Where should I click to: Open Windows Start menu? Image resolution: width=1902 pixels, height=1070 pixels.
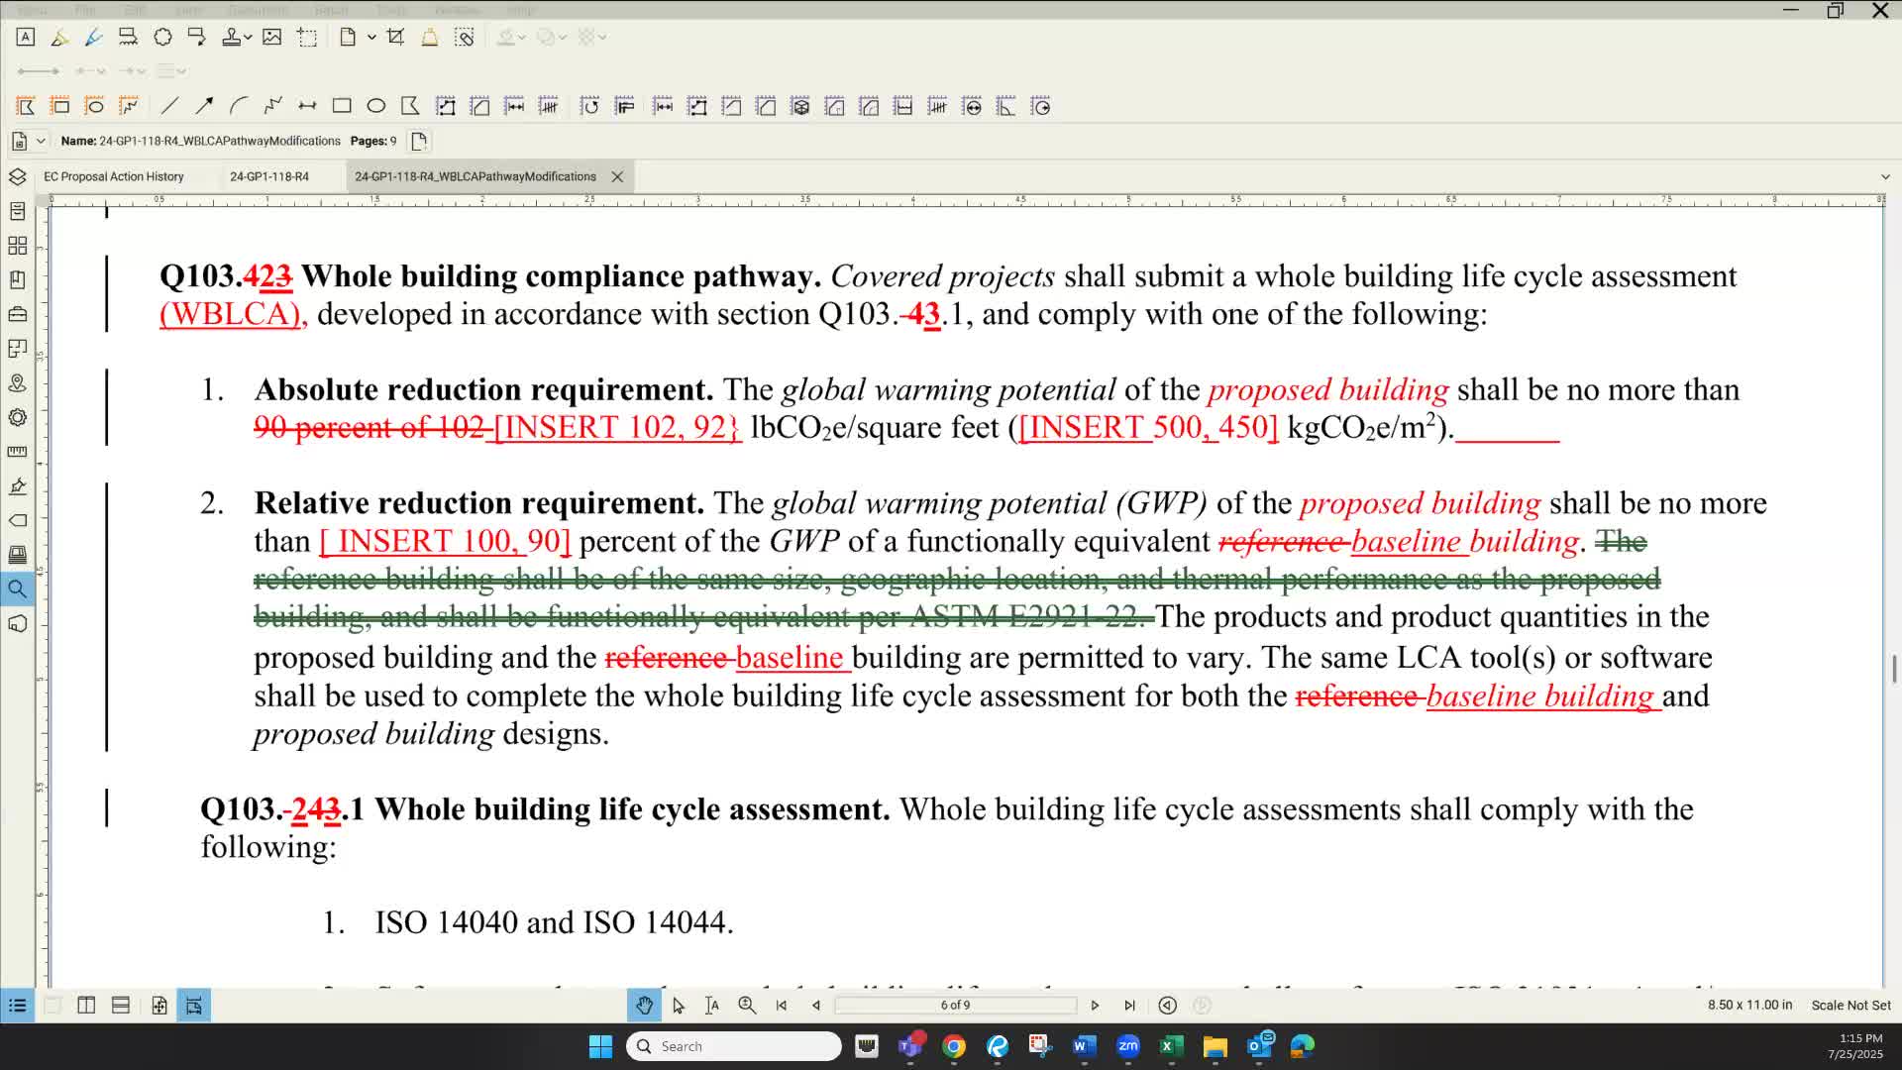pos(600,1046)
